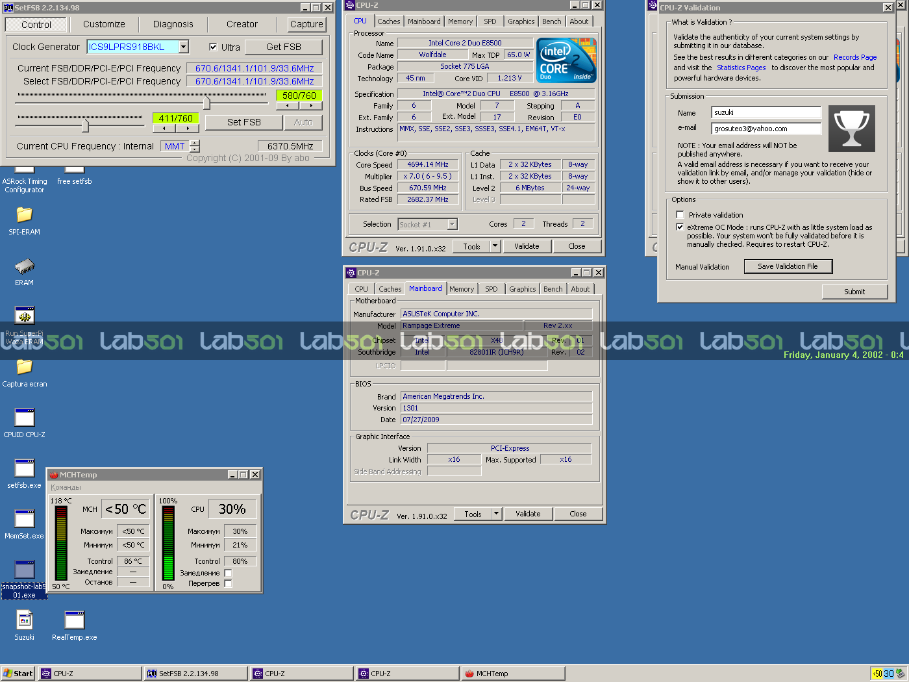909x682 pixels.
Task: Open the SPI-ERAM folder icon
Action: (x=24, y=214)
